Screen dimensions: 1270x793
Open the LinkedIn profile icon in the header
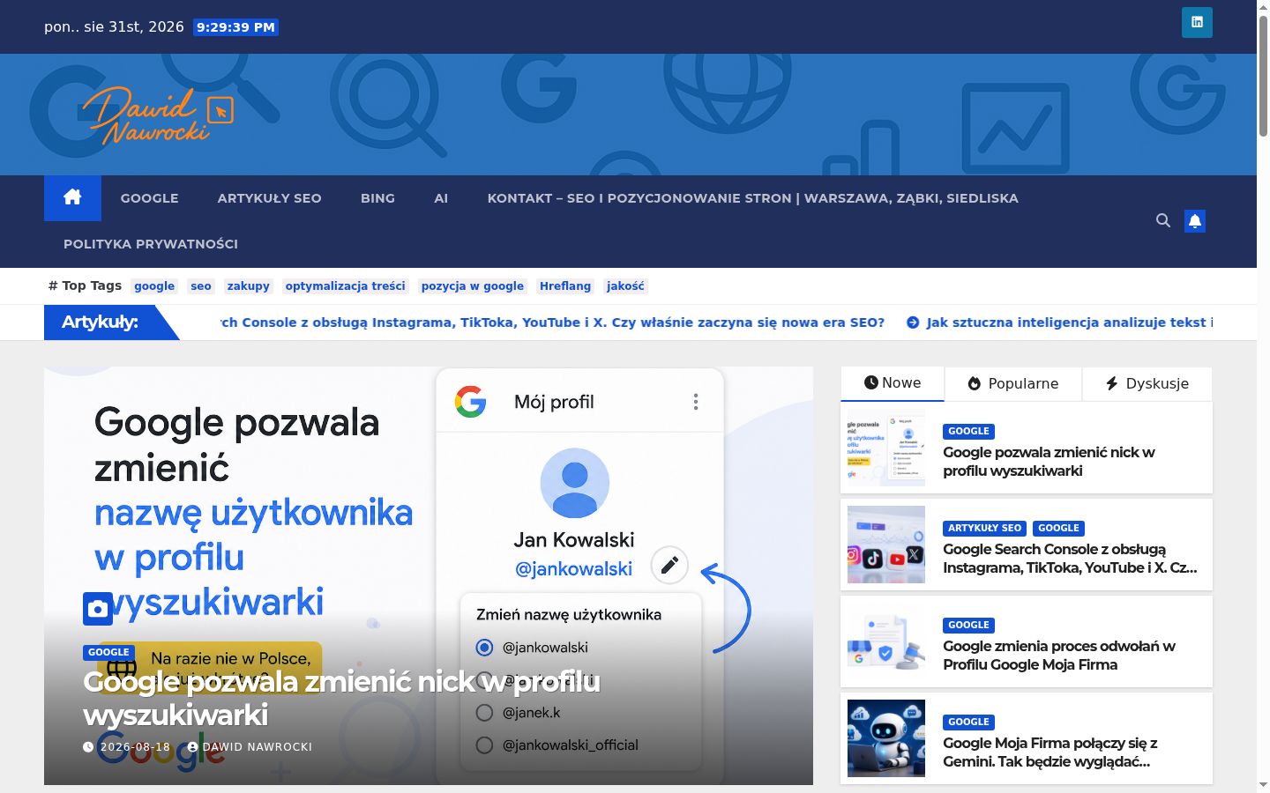pyautogui.click(x=1197, y=22)
